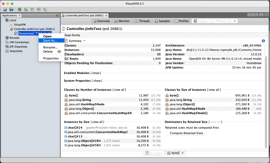The height and width of the screenshot is (163, 270).
Task: Switch to the Monitor tab
Action: [x=122, y=21]
